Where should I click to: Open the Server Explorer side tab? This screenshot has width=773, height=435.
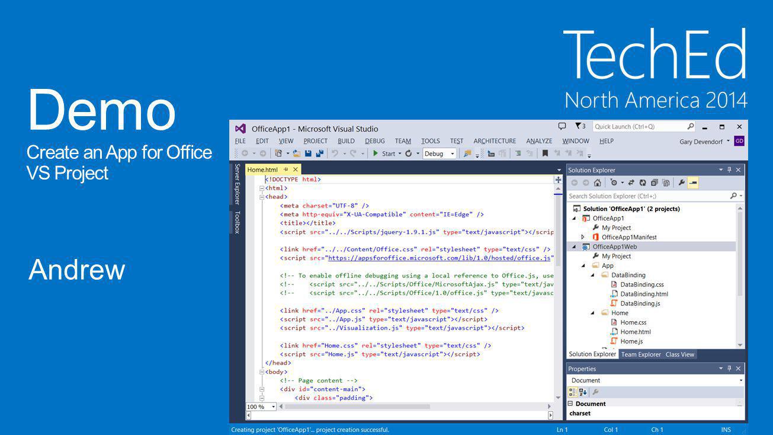(x=237, y=184)
